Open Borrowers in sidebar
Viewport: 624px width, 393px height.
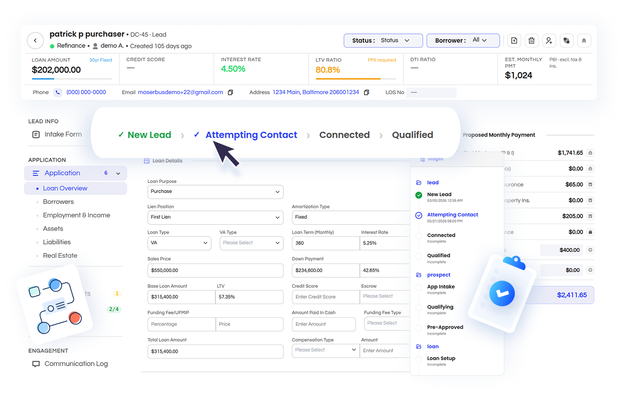[x=58, y=202]
